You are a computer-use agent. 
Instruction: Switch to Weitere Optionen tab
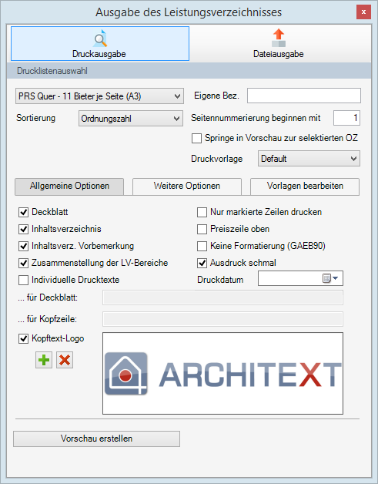[187, 187]
